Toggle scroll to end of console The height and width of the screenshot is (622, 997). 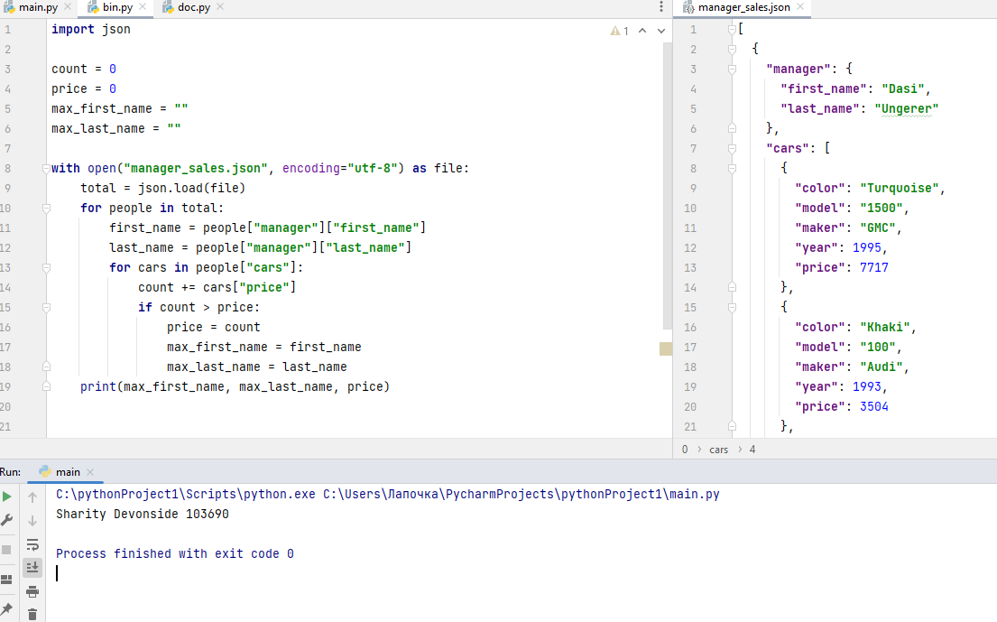[32, 567]
